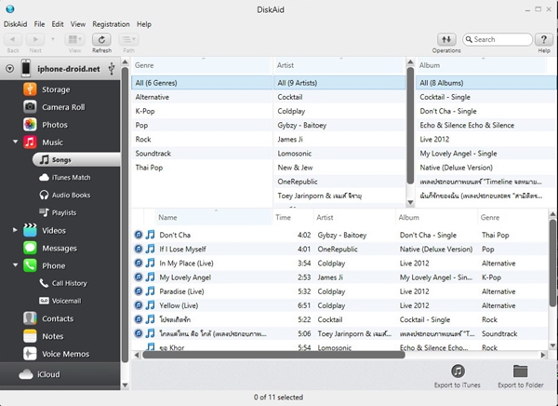Select Songs under Music
558x406 pixels.
[x=76, y=159]
